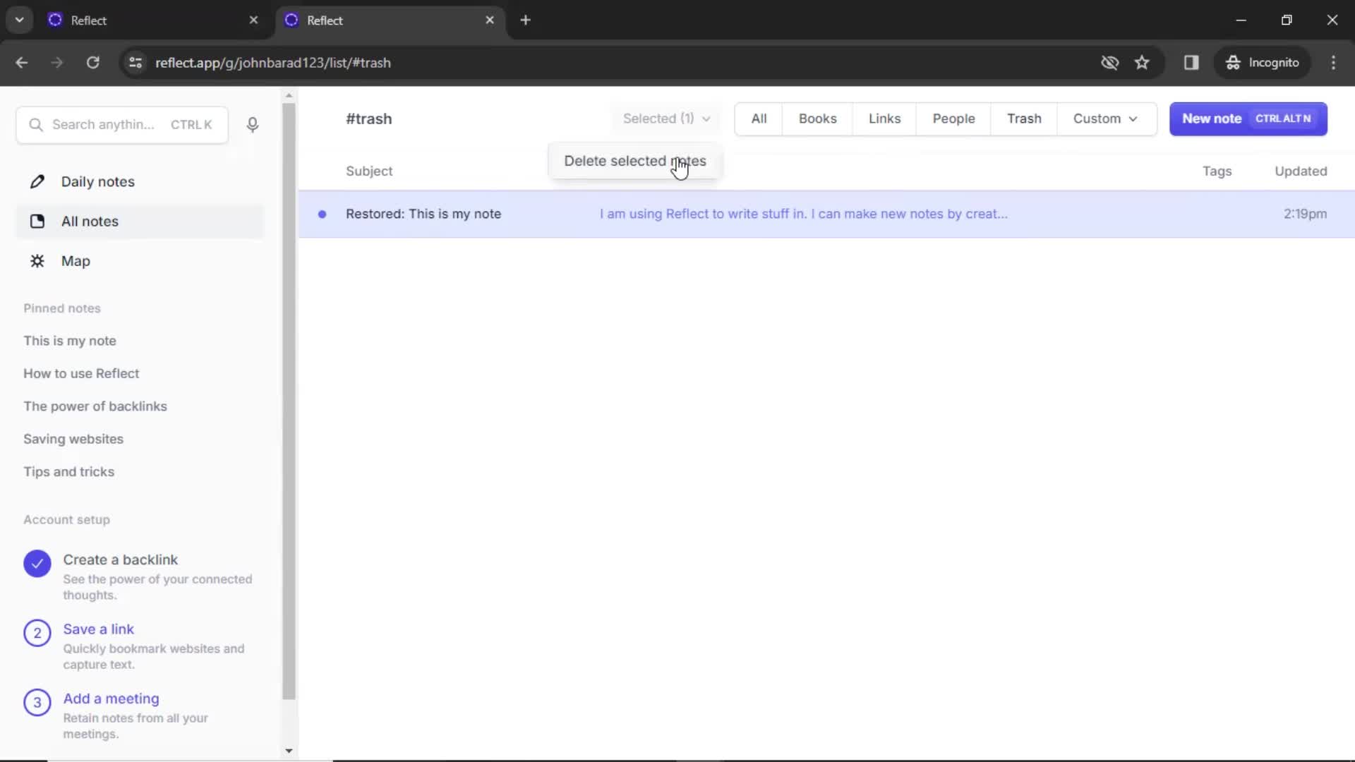Select the note row checkbox indicator
The image size is (1355, 762).
[323, 213]
